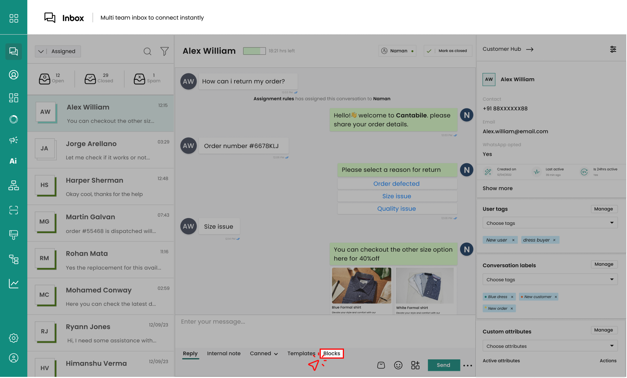Open the emoji picker in message composer

pyautogui.click(x=398, y=365)
